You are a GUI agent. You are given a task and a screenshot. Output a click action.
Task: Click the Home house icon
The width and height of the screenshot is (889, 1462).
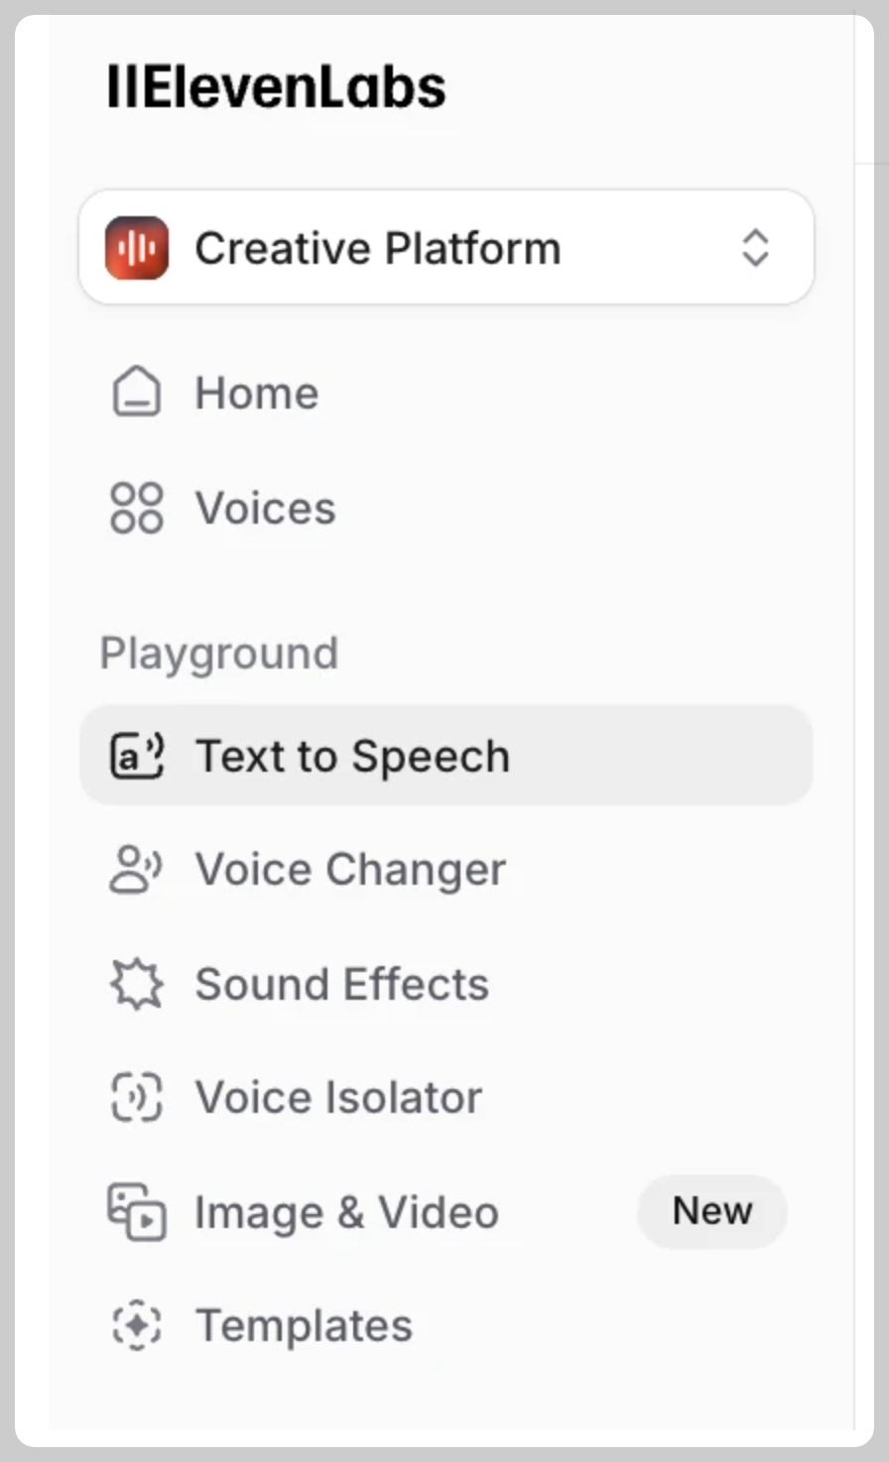pos(136,392)
